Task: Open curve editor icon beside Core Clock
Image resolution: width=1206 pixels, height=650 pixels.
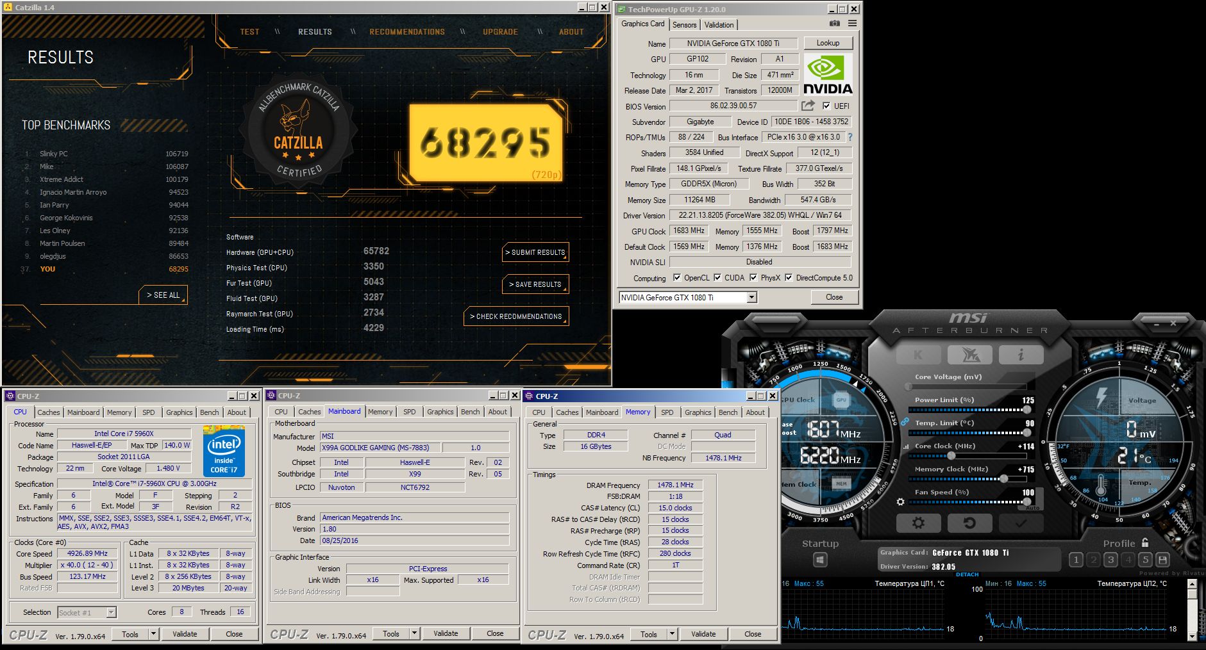Action: click(x=906, y=446)
